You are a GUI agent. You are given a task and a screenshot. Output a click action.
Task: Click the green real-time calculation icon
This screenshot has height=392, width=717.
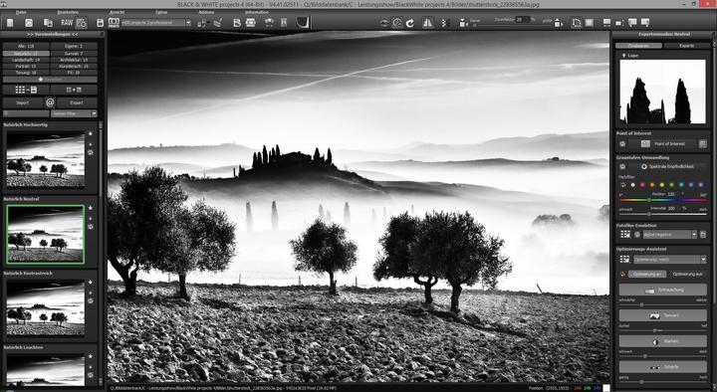pos(397,23)
